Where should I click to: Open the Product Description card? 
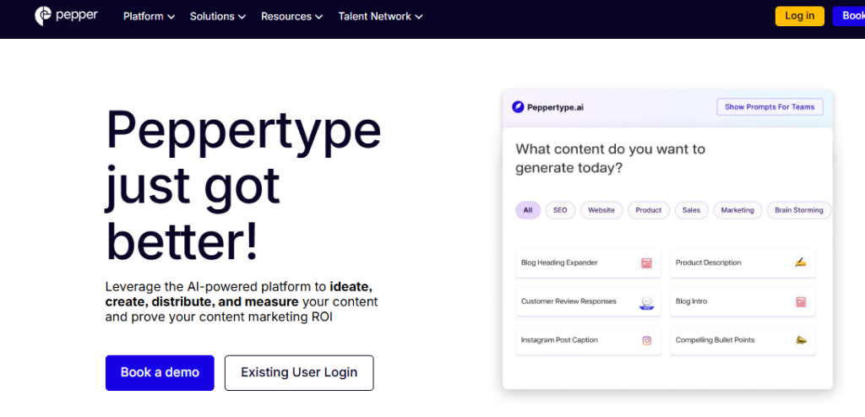pyautogui.click(x=743, y=263)
